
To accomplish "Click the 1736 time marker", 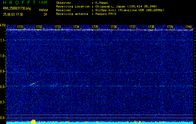I will (x=114, y=27).
